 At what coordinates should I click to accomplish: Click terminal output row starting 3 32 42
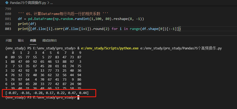click(43, 70)
